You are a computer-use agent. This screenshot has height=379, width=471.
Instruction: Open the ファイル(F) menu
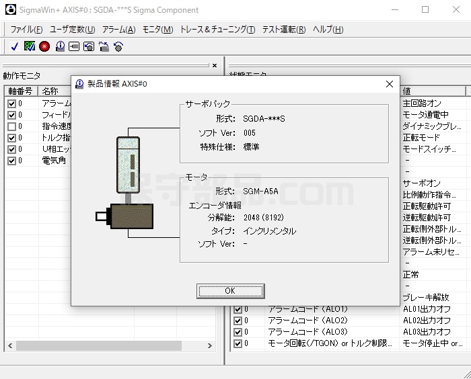pyautogui.click(x=26, y=30)
